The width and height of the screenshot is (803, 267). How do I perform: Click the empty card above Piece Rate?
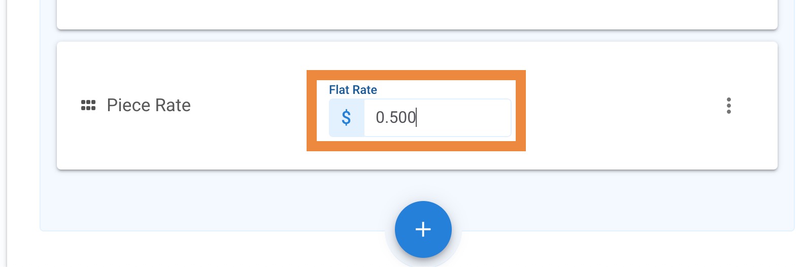pyautogui.click(x=417, y=14)
